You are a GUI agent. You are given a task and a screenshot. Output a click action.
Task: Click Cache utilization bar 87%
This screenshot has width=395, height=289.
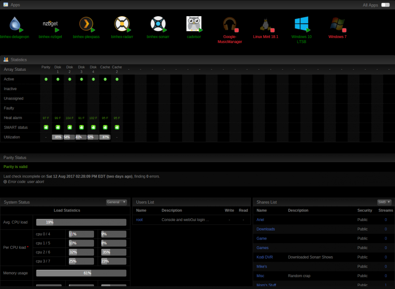(x=105, y=137)
